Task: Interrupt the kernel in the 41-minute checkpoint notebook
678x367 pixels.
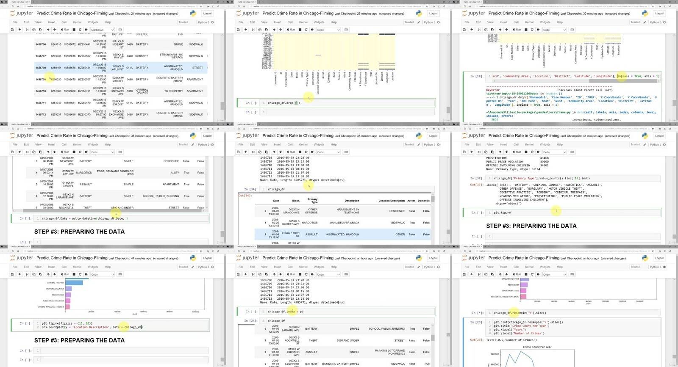Action: (x=525, y=152)
